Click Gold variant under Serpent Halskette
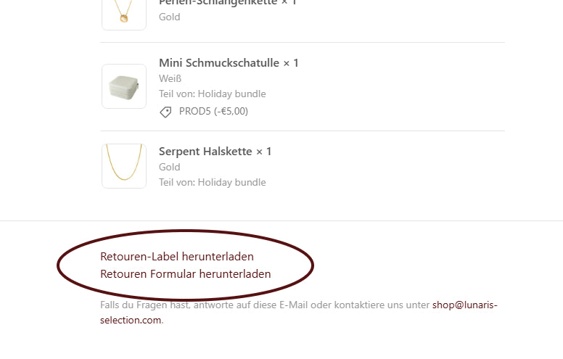This screenshot has width=563, height=359. [170, 167]
